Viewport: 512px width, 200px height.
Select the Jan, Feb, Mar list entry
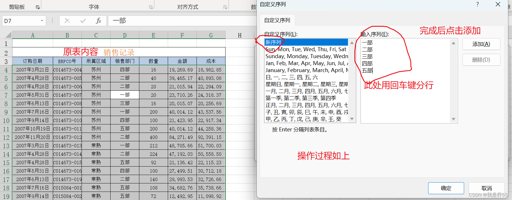[x=306, y=63]
